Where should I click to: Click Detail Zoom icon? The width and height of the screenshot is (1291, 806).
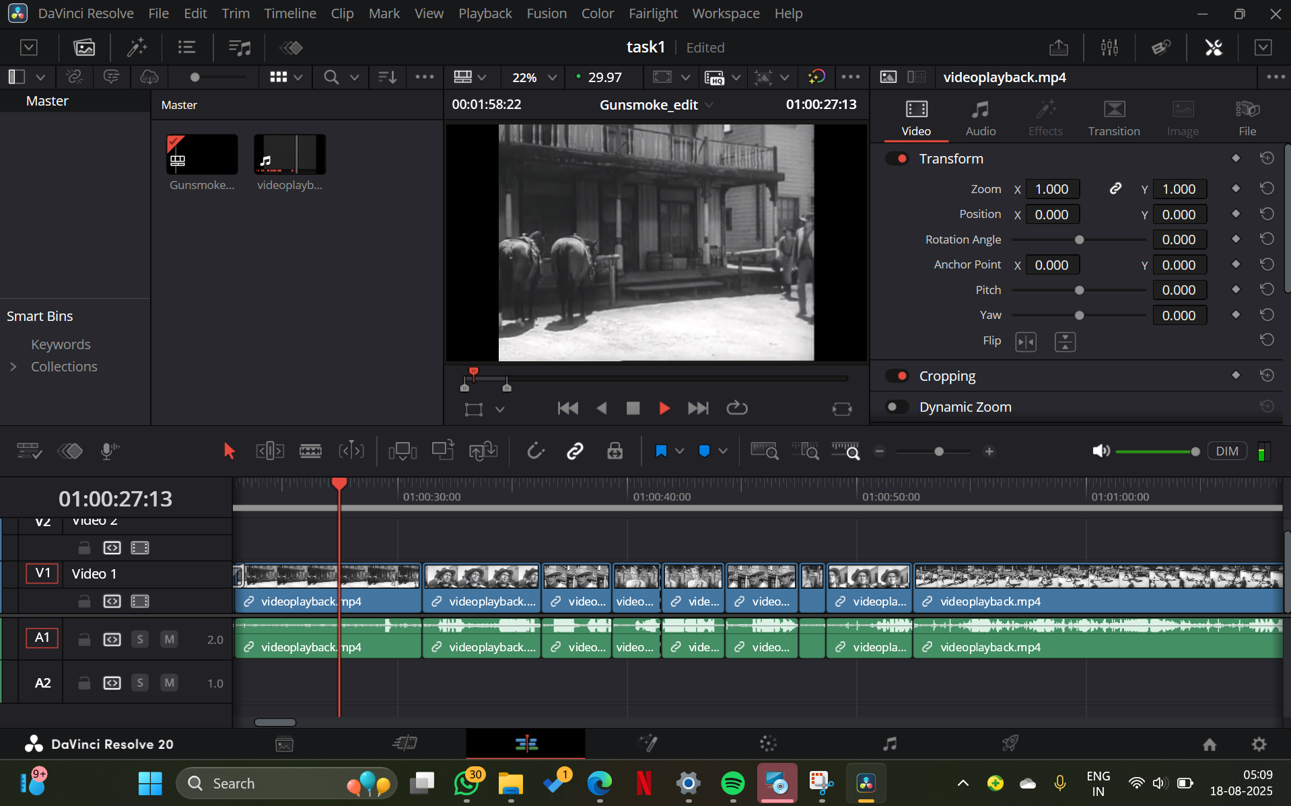[x=805, y=451]
